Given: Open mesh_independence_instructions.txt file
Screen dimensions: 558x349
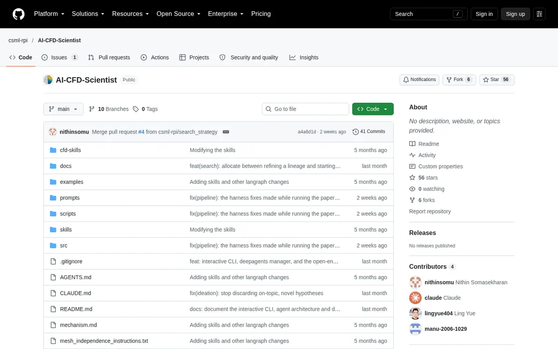Looking at the screenshot, I should (104, 341).
